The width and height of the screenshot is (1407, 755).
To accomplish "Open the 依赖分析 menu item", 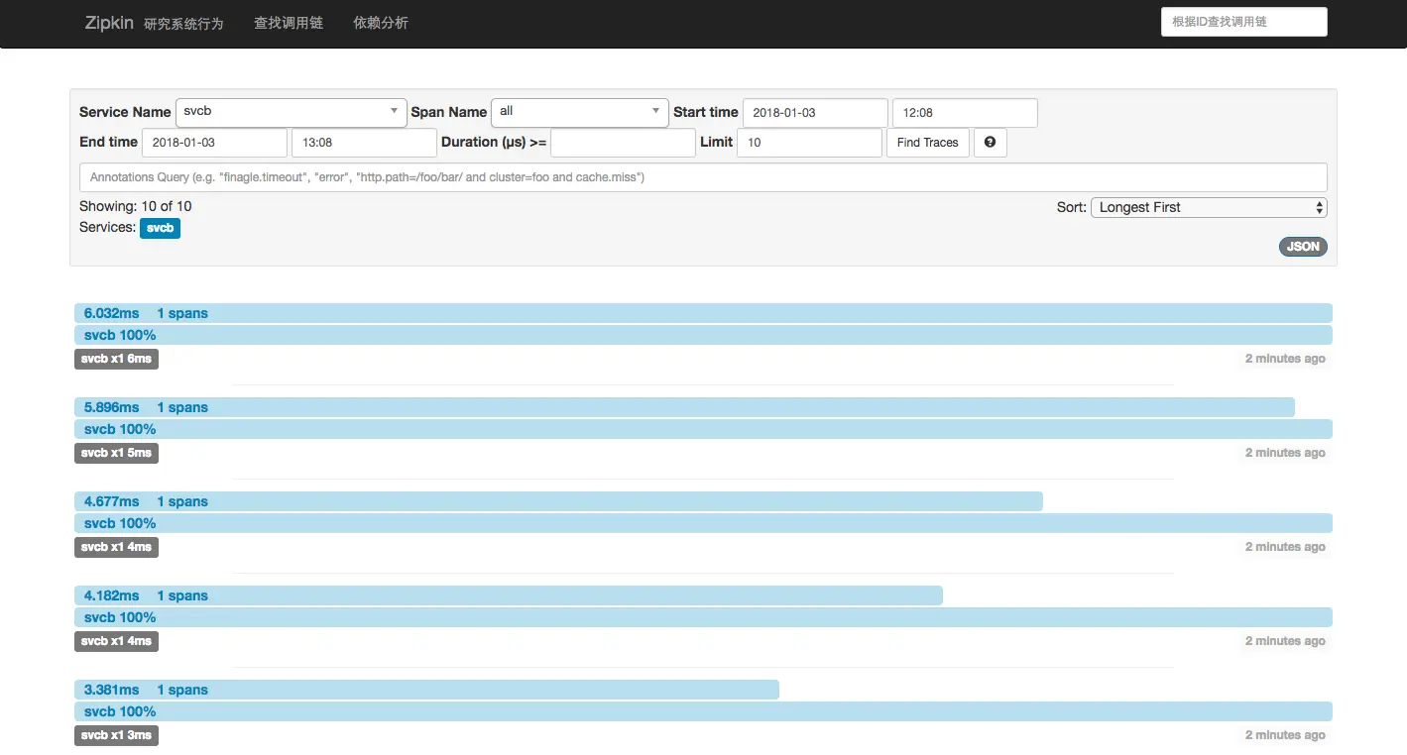I will 381,22.
